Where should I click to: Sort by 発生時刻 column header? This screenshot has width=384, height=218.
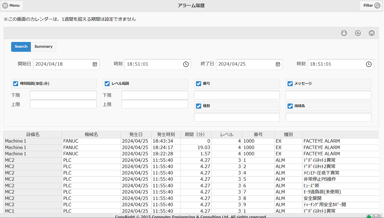click(x=166, y=135)
